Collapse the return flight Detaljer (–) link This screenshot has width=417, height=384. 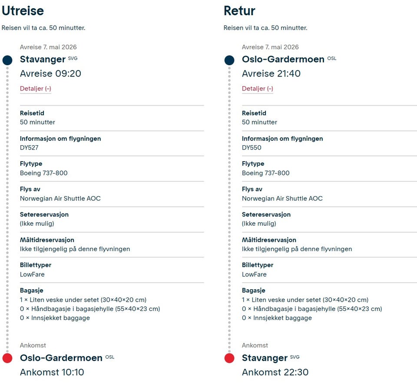click(x=258, y=88)
